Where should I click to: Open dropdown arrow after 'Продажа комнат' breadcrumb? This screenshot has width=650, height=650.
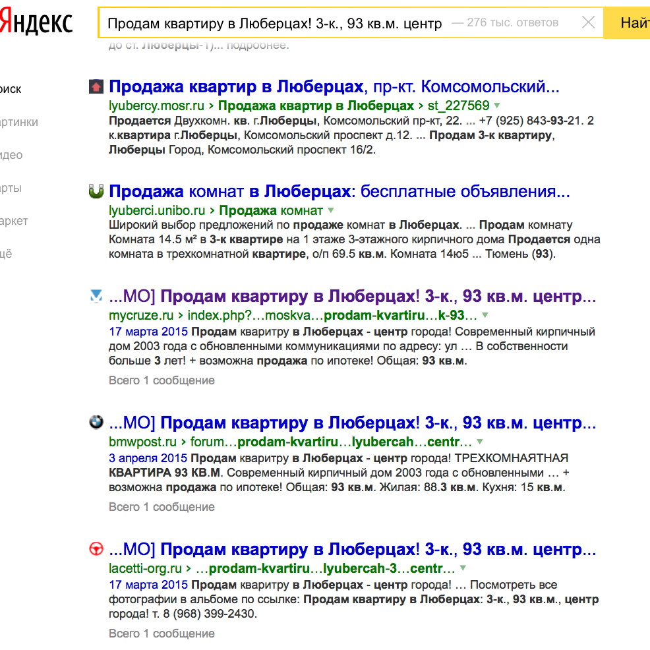click(331, 211)
